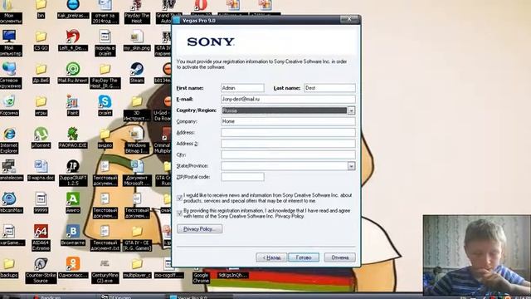Screen dimensions: 531x299
Task: Focus the First name field
Action: coord(242,88)
